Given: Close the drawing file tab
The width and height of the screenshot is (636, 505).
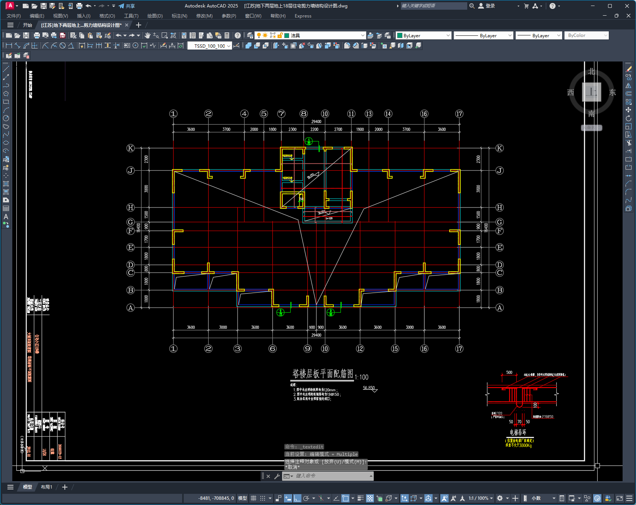Looking at the screenshot, I should (x=127, y=25).
